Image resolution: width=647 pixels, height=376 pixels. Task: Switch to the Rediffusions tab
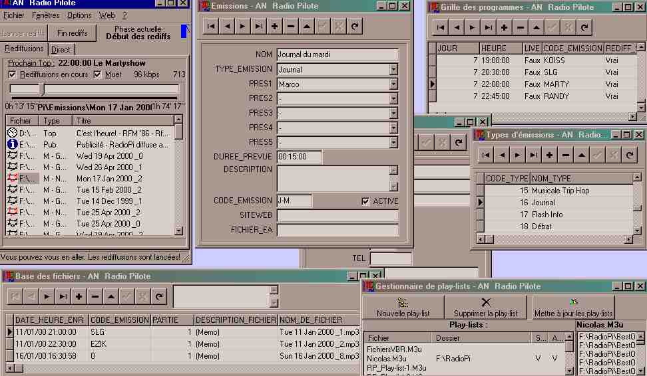[24, 48]
